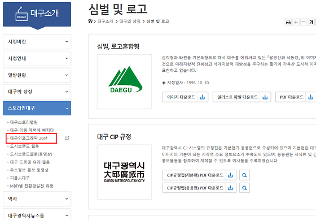The image size is (316, 220).
Task: Click the 대구 CIP 규정 heading
Action: coord(114,137)
